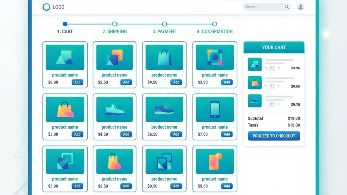Click the $9.50 price text
The image size is (347, 195).
coord(152,186)
